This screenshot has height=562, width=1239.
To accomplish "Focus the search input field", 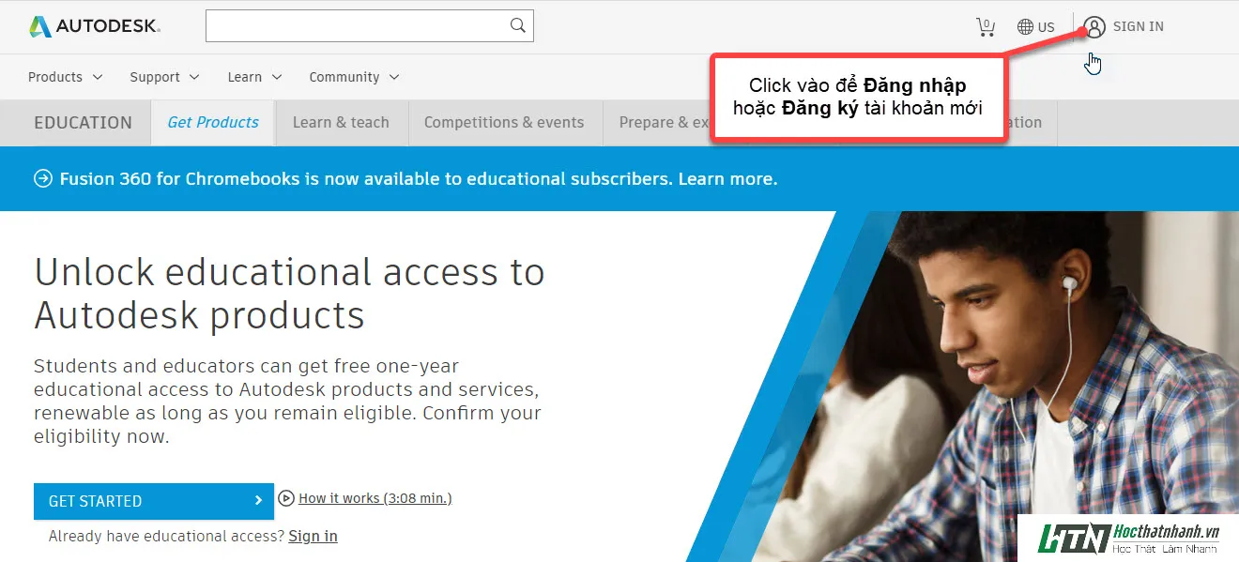I will tap(357, 25).
